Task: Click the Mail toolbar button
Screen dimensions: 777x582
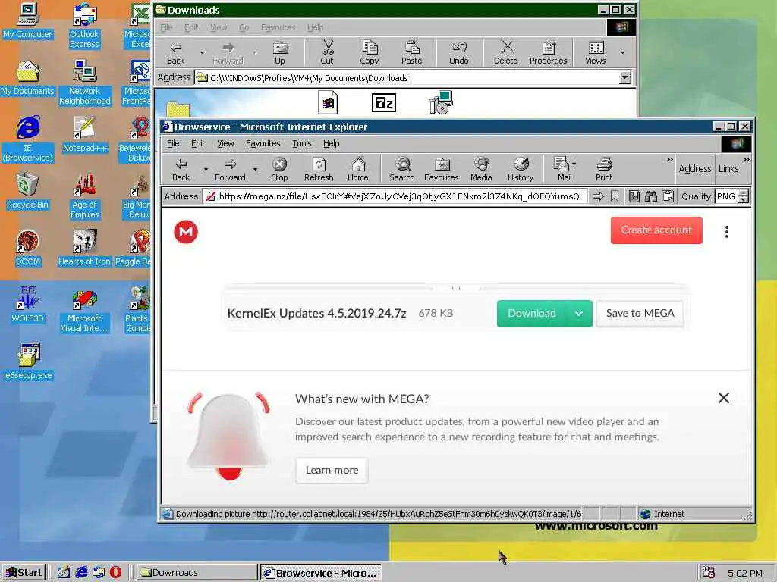Action: point(562,169)
